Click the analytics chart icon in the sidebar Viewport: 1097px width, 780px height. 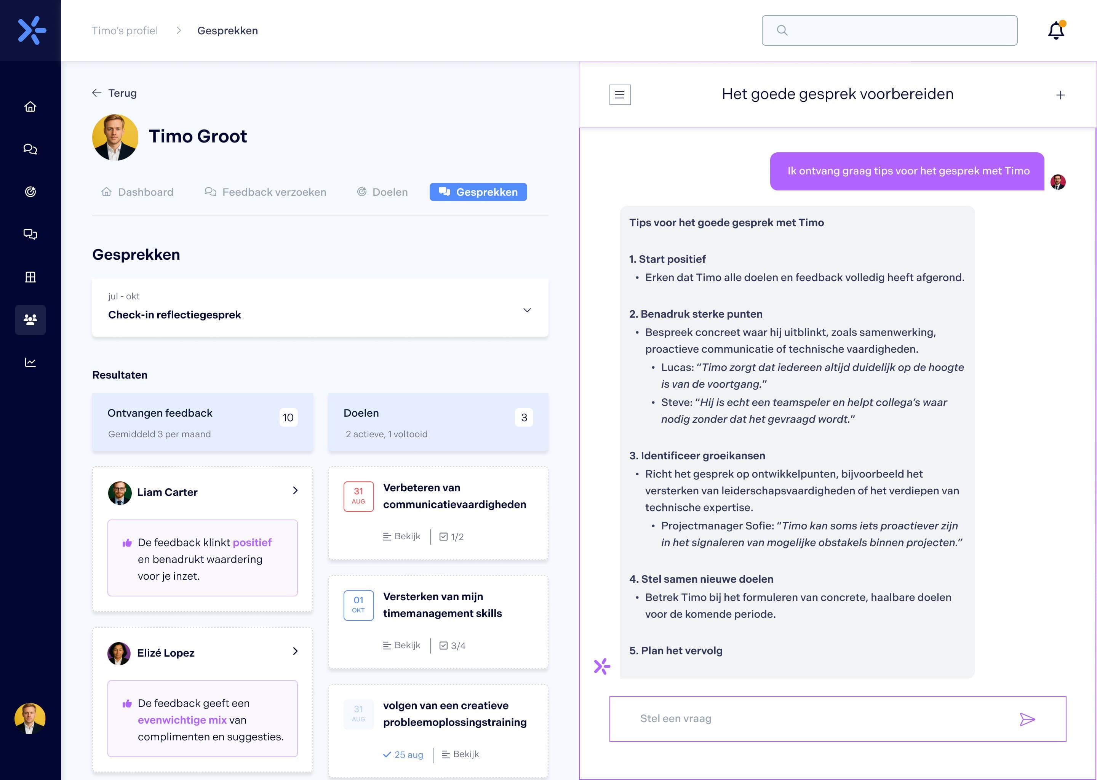point(30,362)
